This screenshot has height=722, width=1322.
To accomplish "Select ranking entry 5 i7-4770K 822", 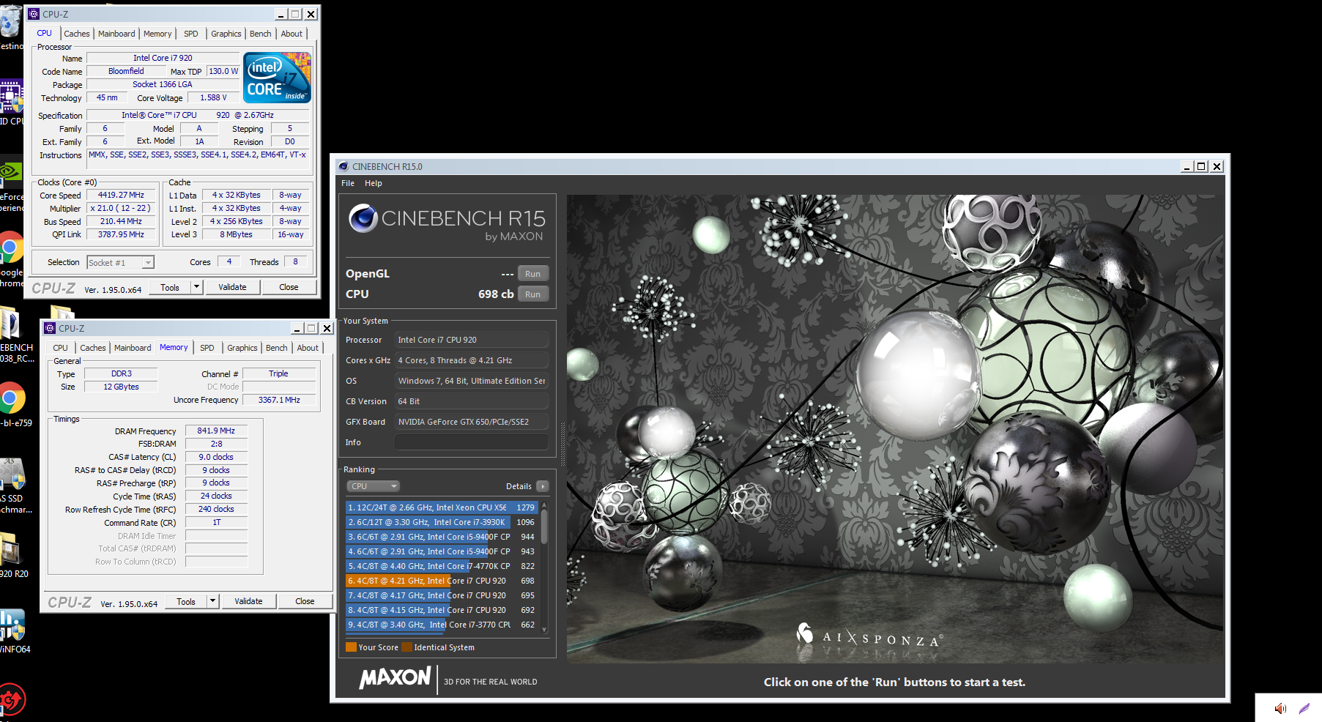I will [442, 566].
